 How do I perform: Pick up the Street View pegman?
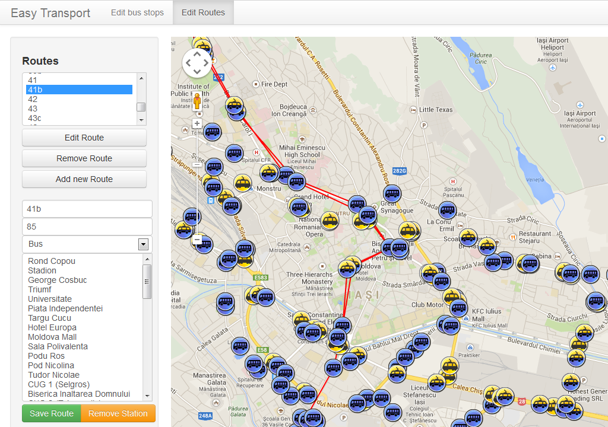click(x=198, y=101)
